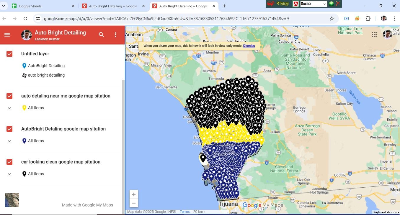Open the map options three-dot menu
Screen dimensions: 400x215
115,35
